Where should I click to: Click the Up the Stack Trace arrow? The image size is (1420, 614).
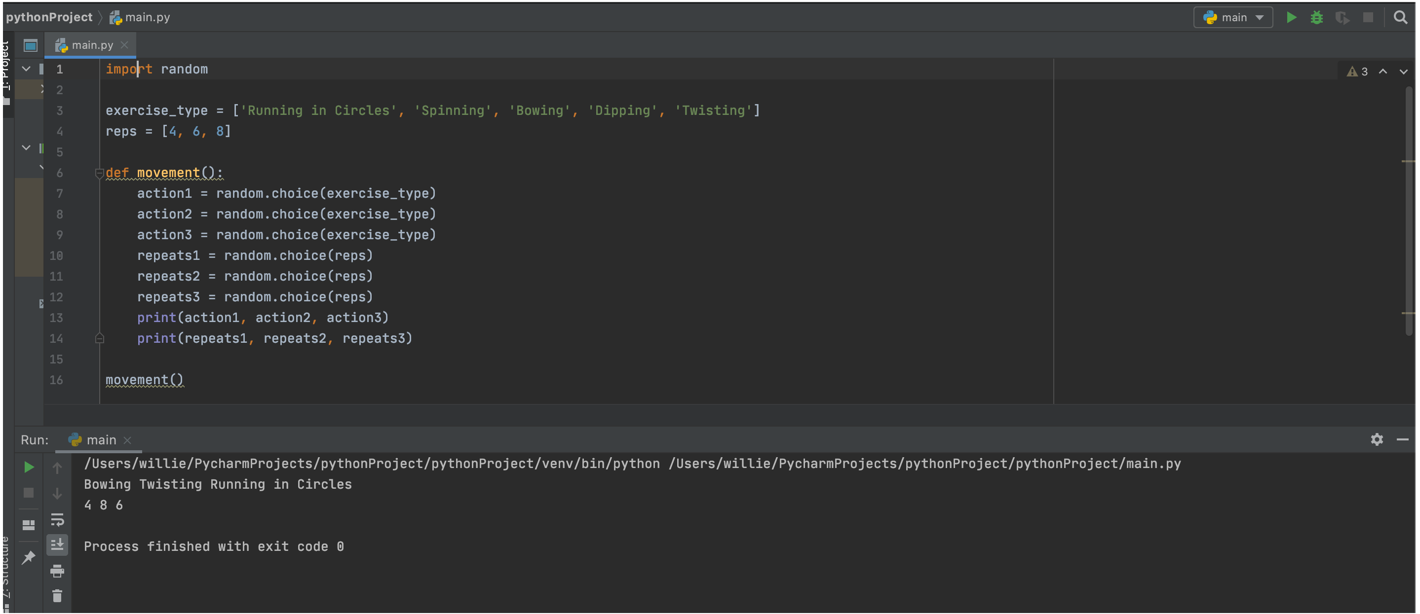pyautogui.click(x=57, y=468)
